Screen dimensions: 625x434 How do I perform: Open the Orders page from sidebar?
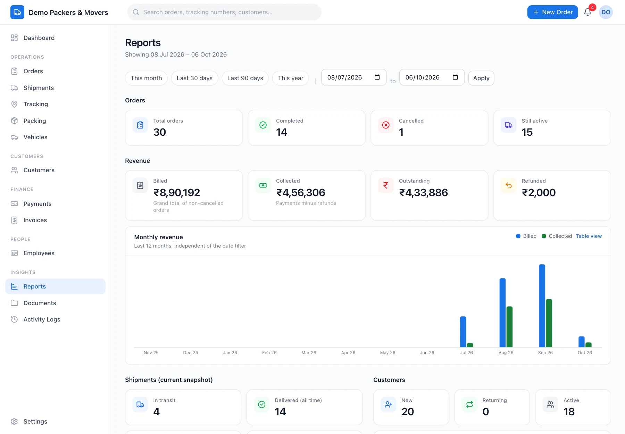coord(55,71)
